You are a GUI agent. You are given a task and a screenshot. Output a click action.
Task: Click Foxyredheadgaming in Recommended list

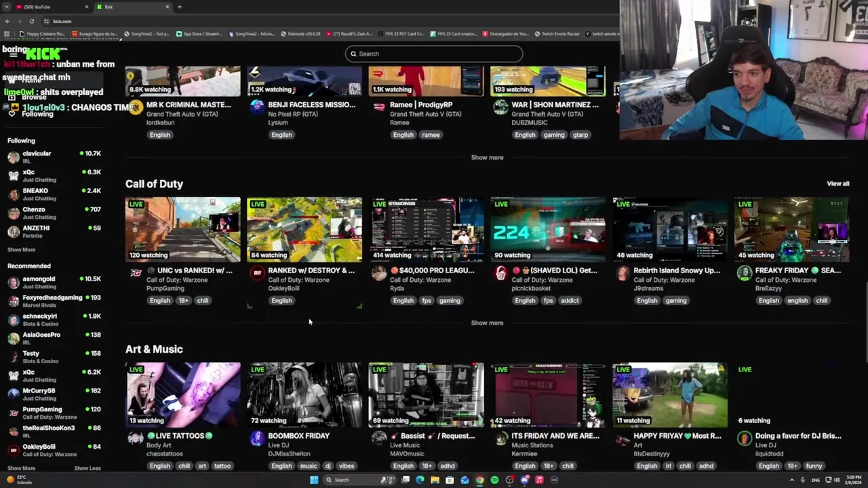(54, 301)
